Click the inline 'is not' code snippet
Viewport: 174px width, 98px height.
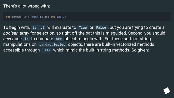pyautogui.click(x=39, y=27)
